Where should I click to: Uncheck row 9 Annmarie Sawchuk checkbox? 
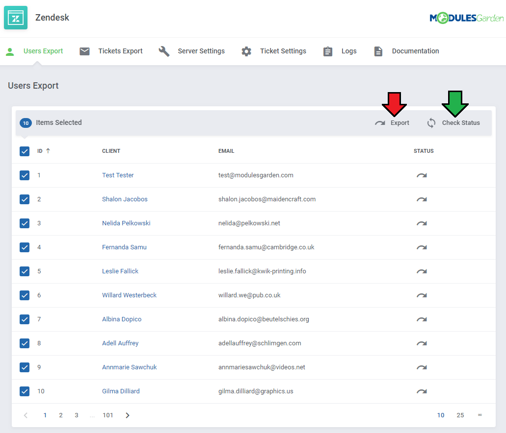[25, 367]
